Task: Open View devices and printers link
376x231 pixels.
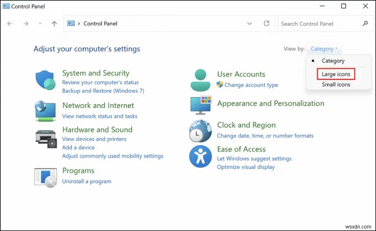Action: 94,139
